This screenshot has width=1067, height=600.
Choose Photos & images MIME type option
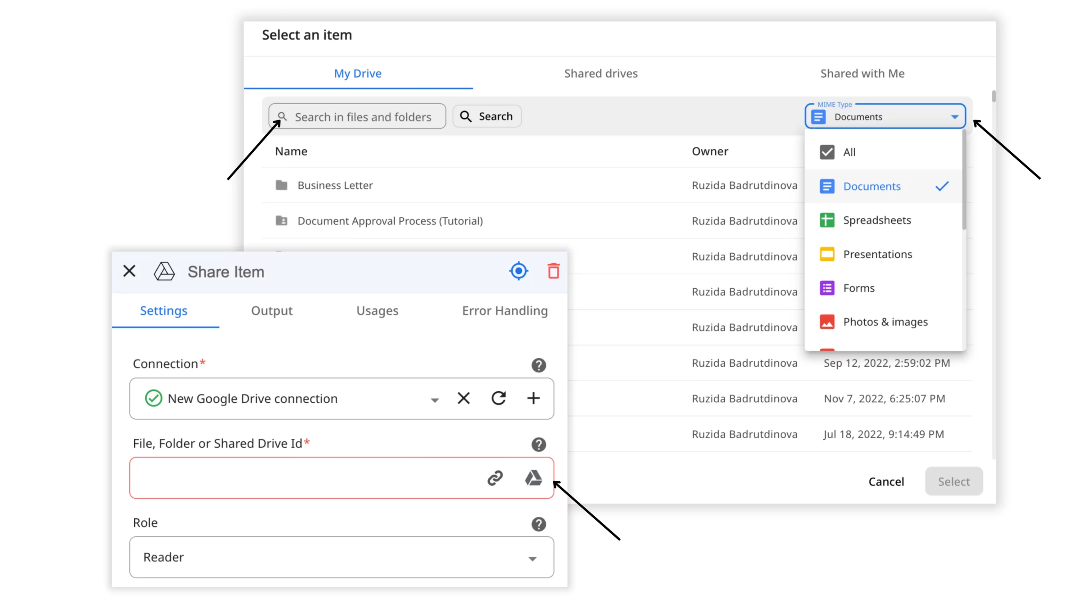pos(885,322)
